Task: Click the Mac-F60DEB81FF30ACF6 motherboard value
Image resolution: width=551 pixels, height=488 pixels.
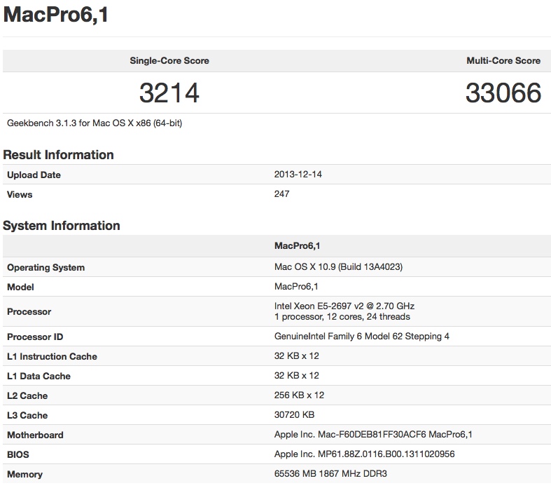Action: (373, 435)
